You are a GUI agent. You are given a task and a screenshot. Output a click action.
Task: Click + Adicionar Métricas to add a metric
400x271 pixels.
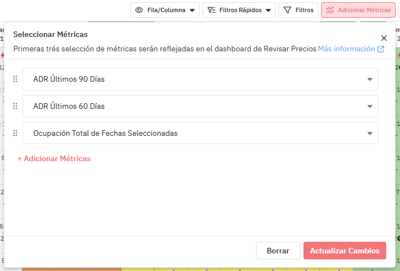pos(54,158)
